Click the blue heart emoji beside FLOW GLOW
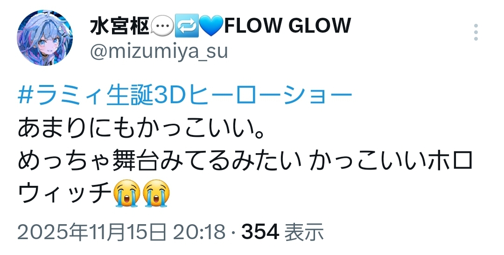The image size is (504, 255). click(211, 26)
